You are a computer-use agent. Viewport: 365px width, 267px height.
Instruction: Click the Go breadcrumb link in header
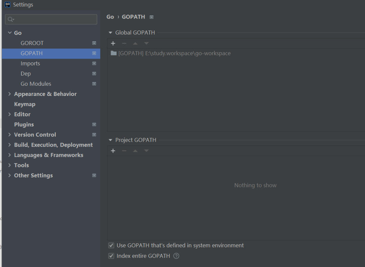[110, 17]
